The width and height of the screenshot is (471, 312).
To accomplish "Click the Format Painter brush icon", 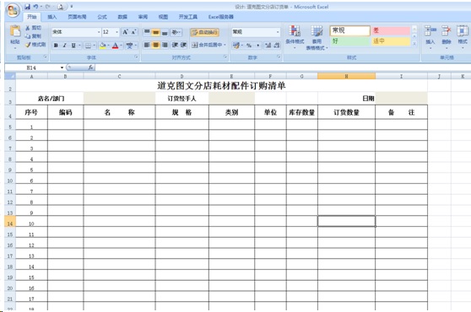I will [28, 45].
